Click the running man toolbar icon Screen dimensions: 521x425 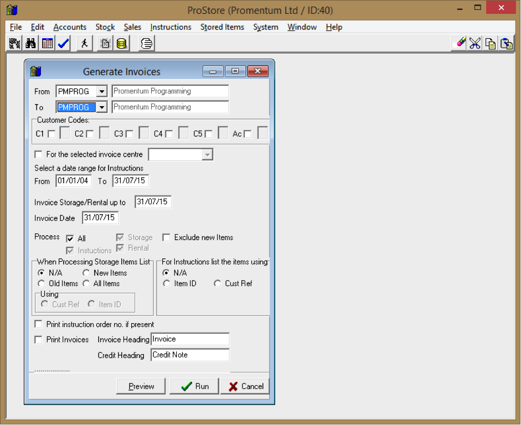[x=84, y=44]
